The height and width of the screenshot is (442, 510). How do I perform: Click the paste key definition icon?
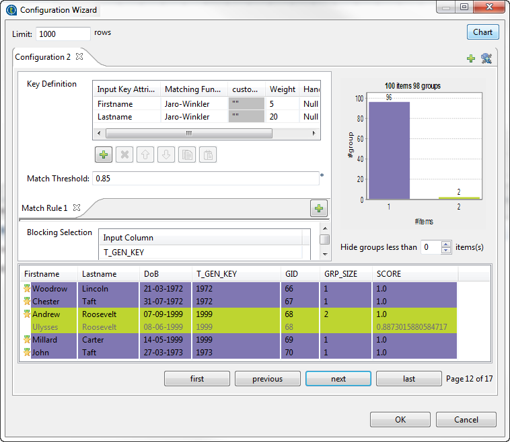(x=209, y=155)
